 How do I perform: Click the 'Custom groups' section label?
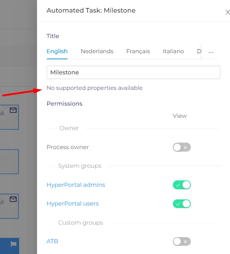[x=80, y=223]
